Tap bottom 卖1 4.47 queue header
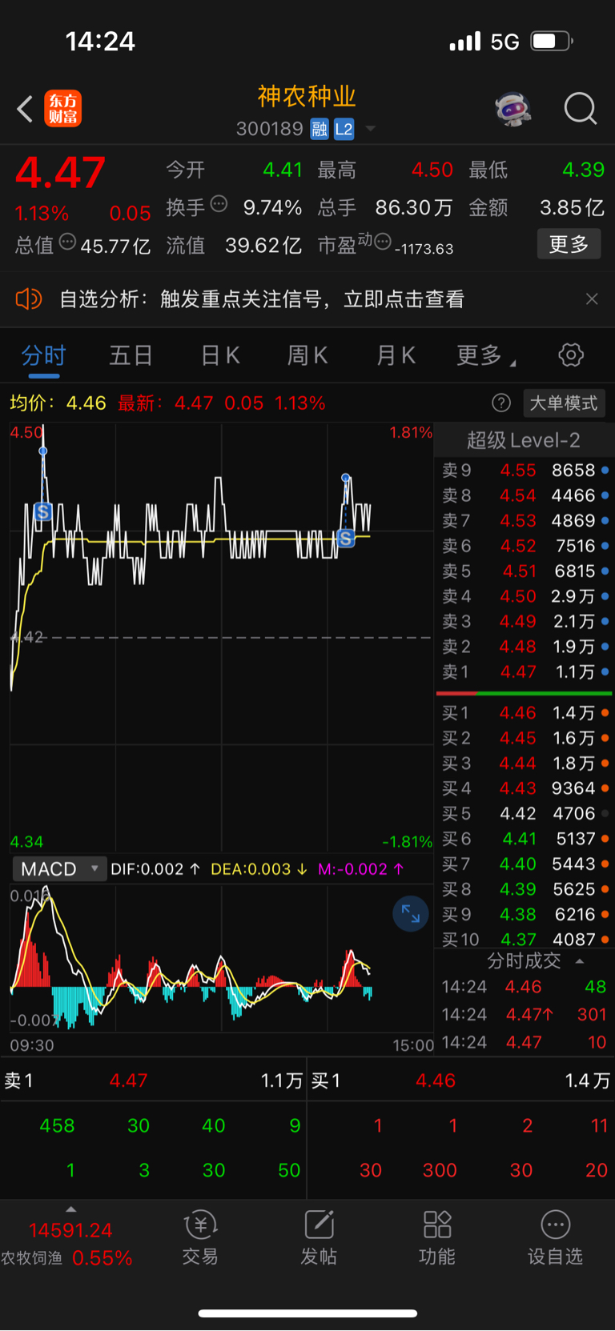615x1331 pixels. point(154,1081)
